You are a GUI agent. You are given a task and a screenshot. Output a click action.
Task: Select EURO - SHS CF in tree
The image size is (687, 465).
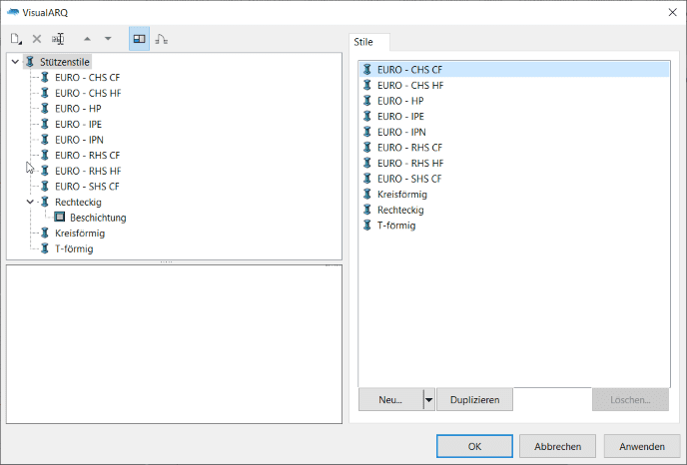tap(87, 187)
